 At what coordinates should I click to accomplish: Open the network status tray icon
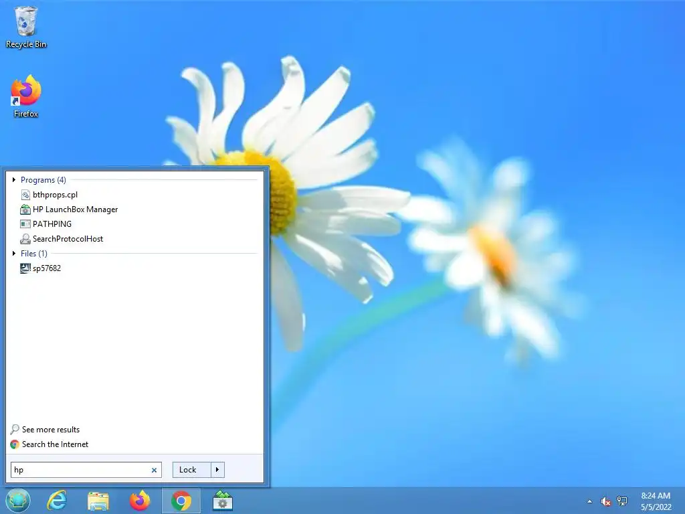pos(621,501)
